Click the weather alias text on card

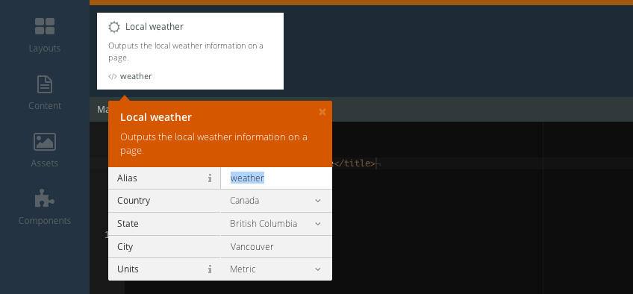(x=136, y=76)
